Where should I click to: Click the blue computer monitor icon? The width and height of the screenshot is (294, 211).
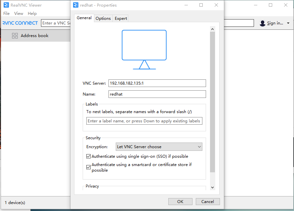[x=144, y=50]
